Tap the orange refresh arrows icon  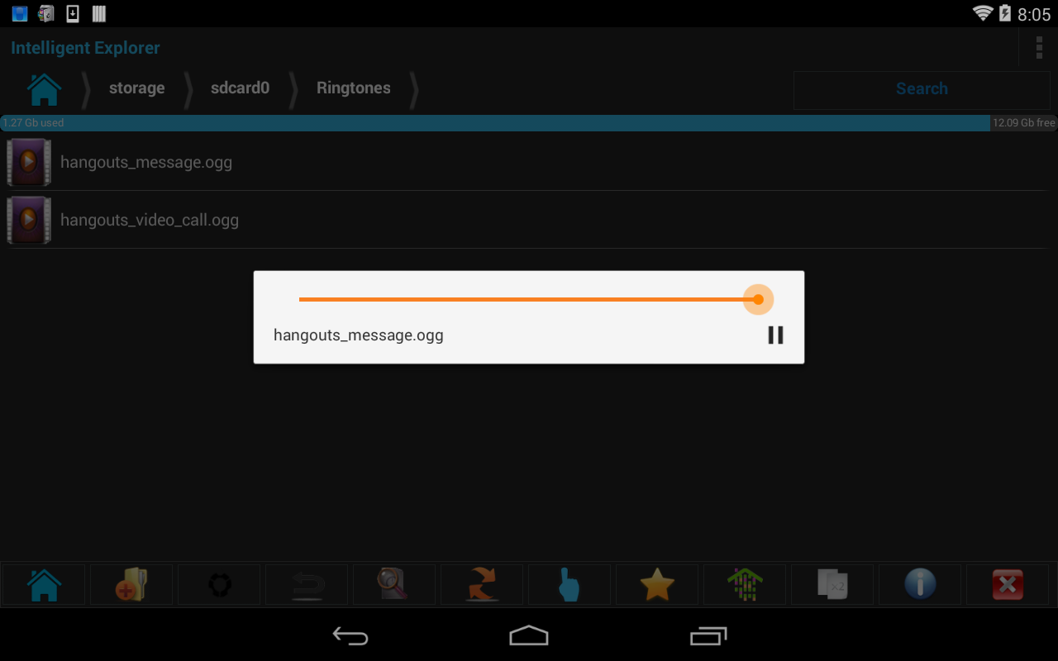[x=482, y=585]
